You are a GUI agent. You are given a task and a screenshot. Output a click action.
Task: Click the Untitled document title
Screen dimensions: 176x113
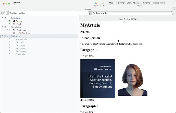coord(16,3)
